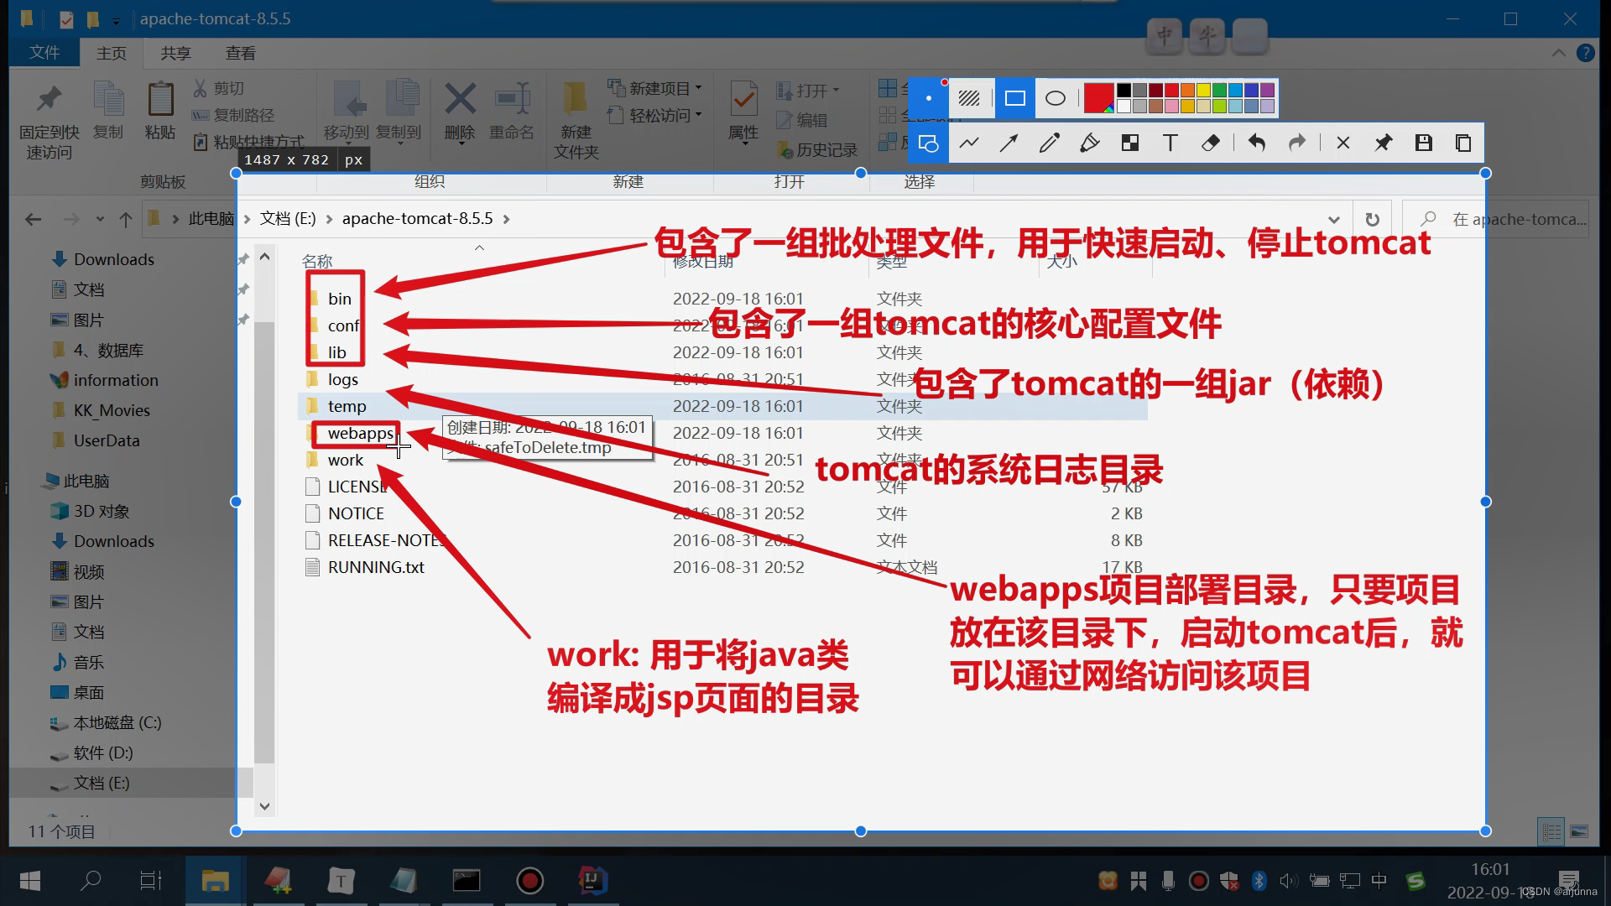Select the text annotation tool
The height and width of the screenshot is (906, 1611).
click(1170, 143)
